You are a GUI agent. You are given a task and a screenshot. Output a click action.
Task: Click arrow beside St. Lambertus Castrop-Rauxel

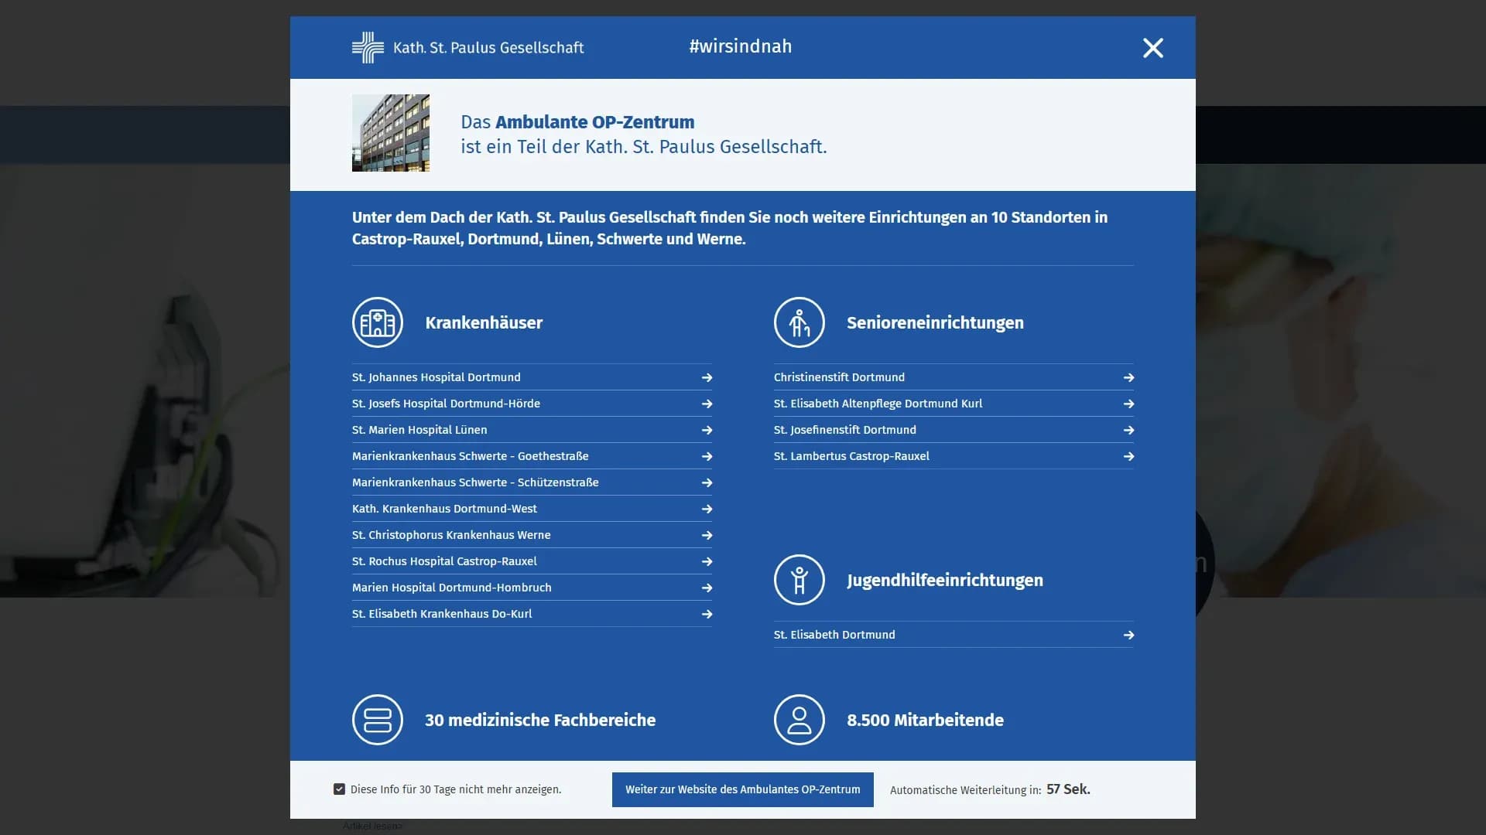(x=1128, y=456)
